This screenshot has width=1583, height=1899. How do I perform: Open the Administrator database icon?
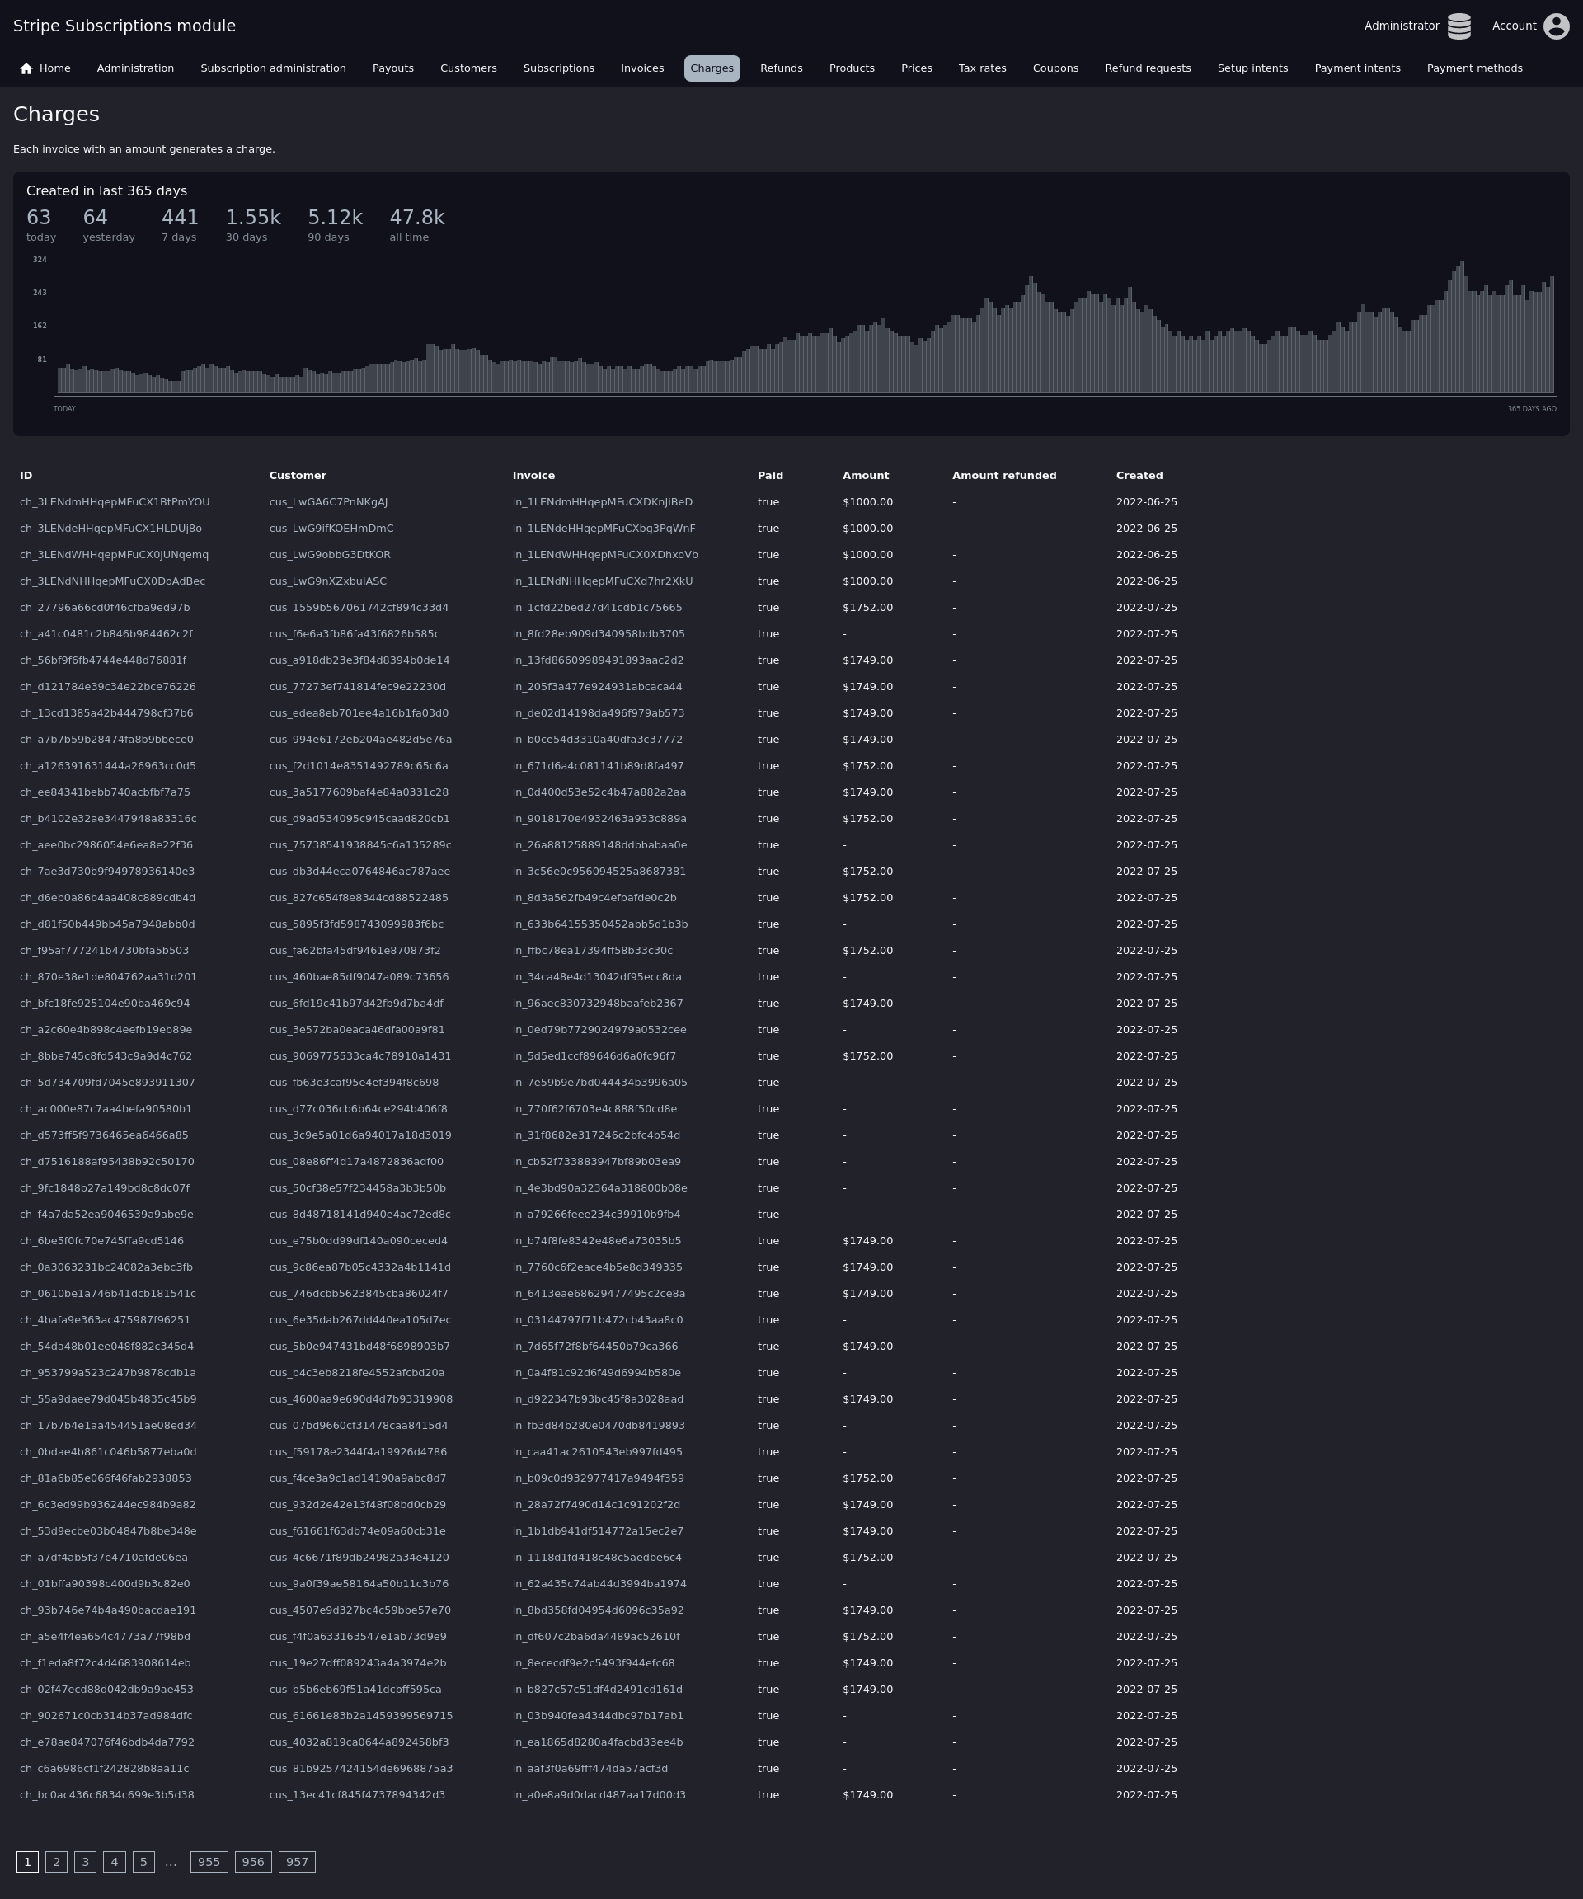(1459, 26)
